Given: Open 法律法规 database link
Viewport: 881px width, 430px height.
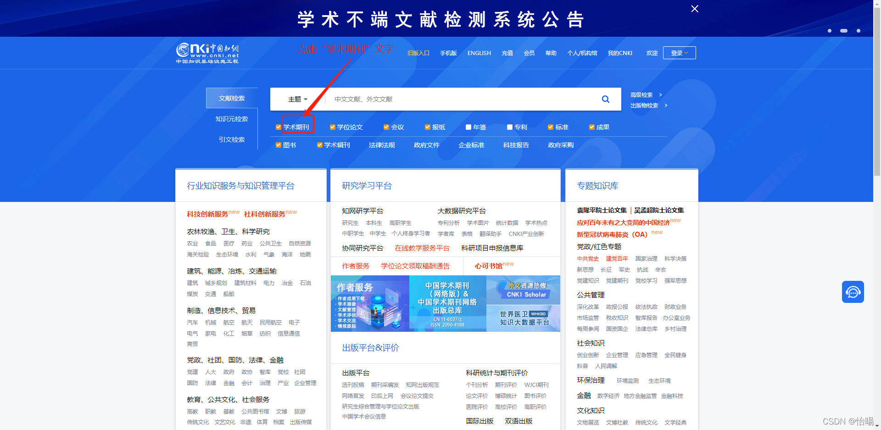Looking at the screenshot, I should [382, 145].
